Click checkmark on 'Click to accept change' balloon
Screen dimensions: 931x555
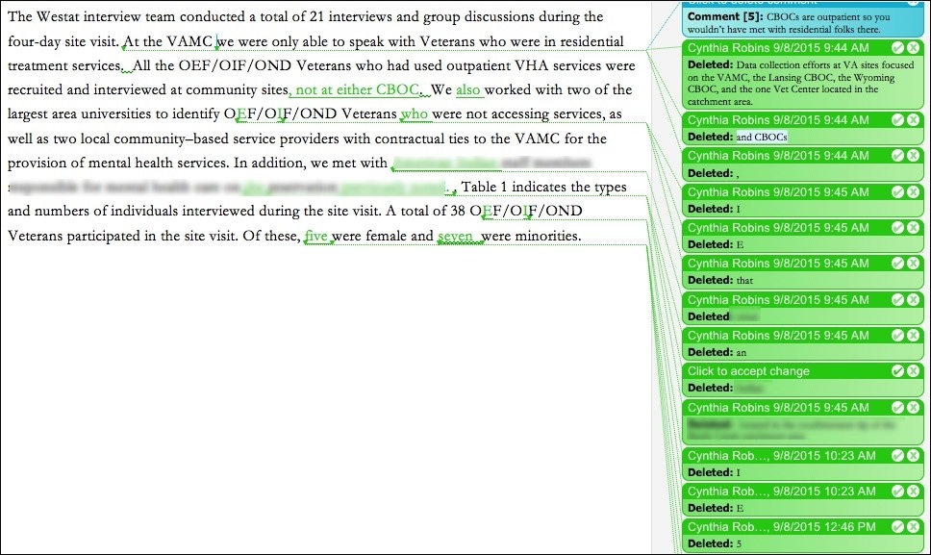tap(896, 371)
